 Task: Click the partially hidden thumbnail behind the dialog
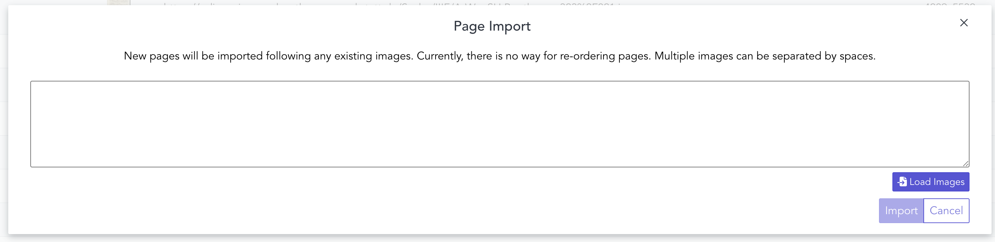click(118, 3)
